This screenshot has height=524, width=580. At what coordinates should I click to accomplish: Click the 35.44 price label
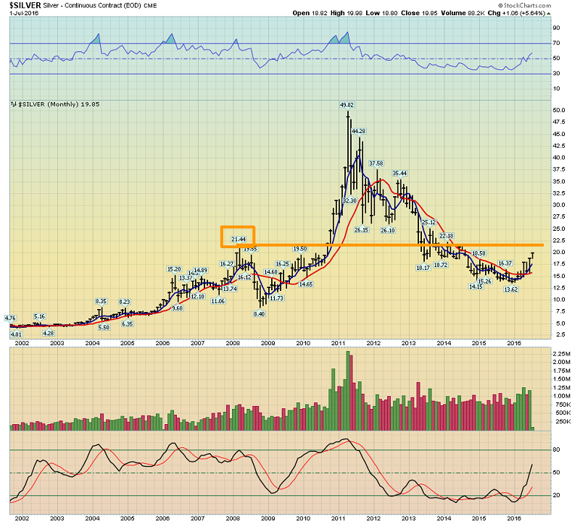[x=399, y=173]
